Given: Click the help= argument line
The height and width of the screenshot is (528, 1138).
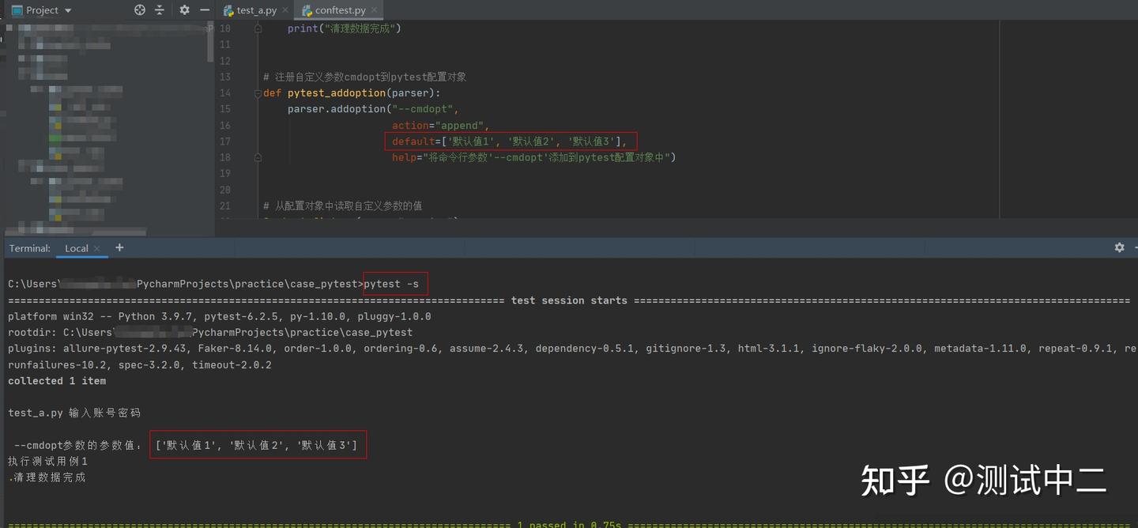Looking at the screenshot, I should 534,157.
